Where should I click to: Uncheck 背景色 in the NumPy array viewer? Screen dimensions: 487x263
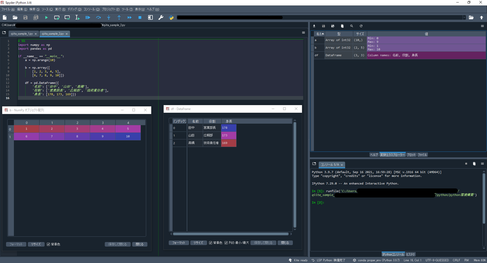[48, 244]
